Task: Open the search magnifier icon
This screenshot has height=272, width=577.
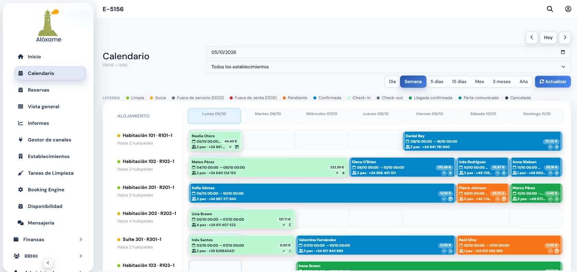Action: [550, 9]
